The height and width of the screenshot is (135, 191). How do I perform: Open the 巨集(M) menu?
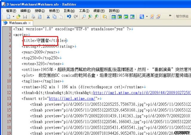pos(69,11)
